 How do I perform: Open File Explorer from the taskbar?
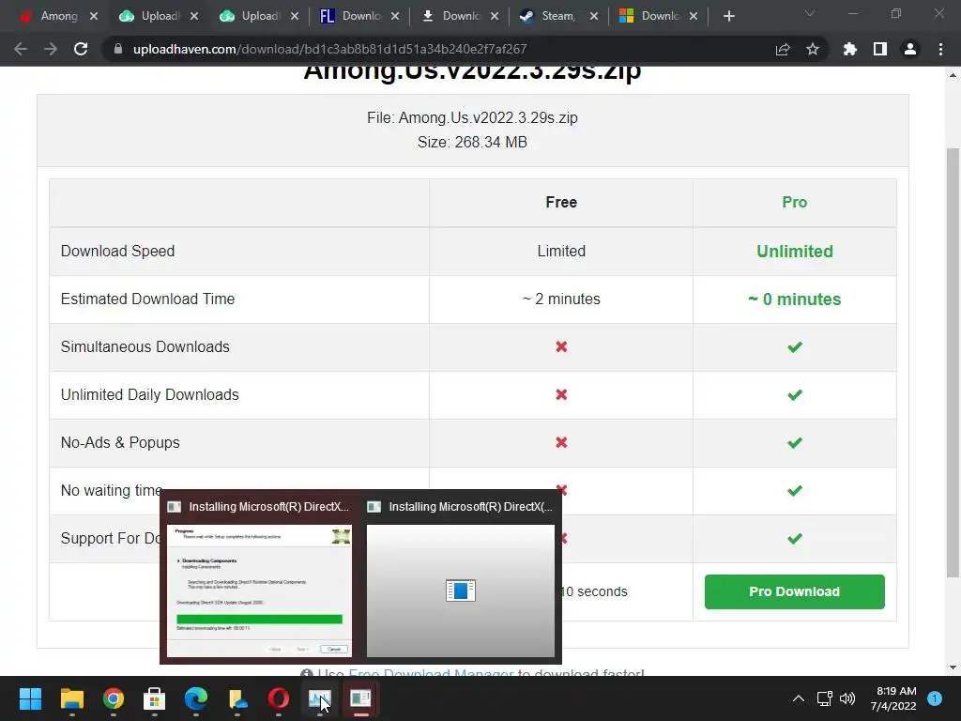click(71, 698)
